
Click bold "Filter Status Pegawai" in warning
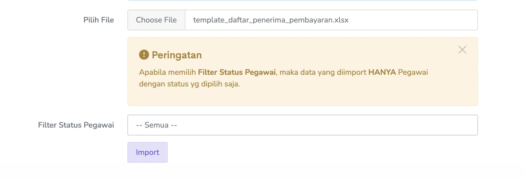click(x=237, y=72)
